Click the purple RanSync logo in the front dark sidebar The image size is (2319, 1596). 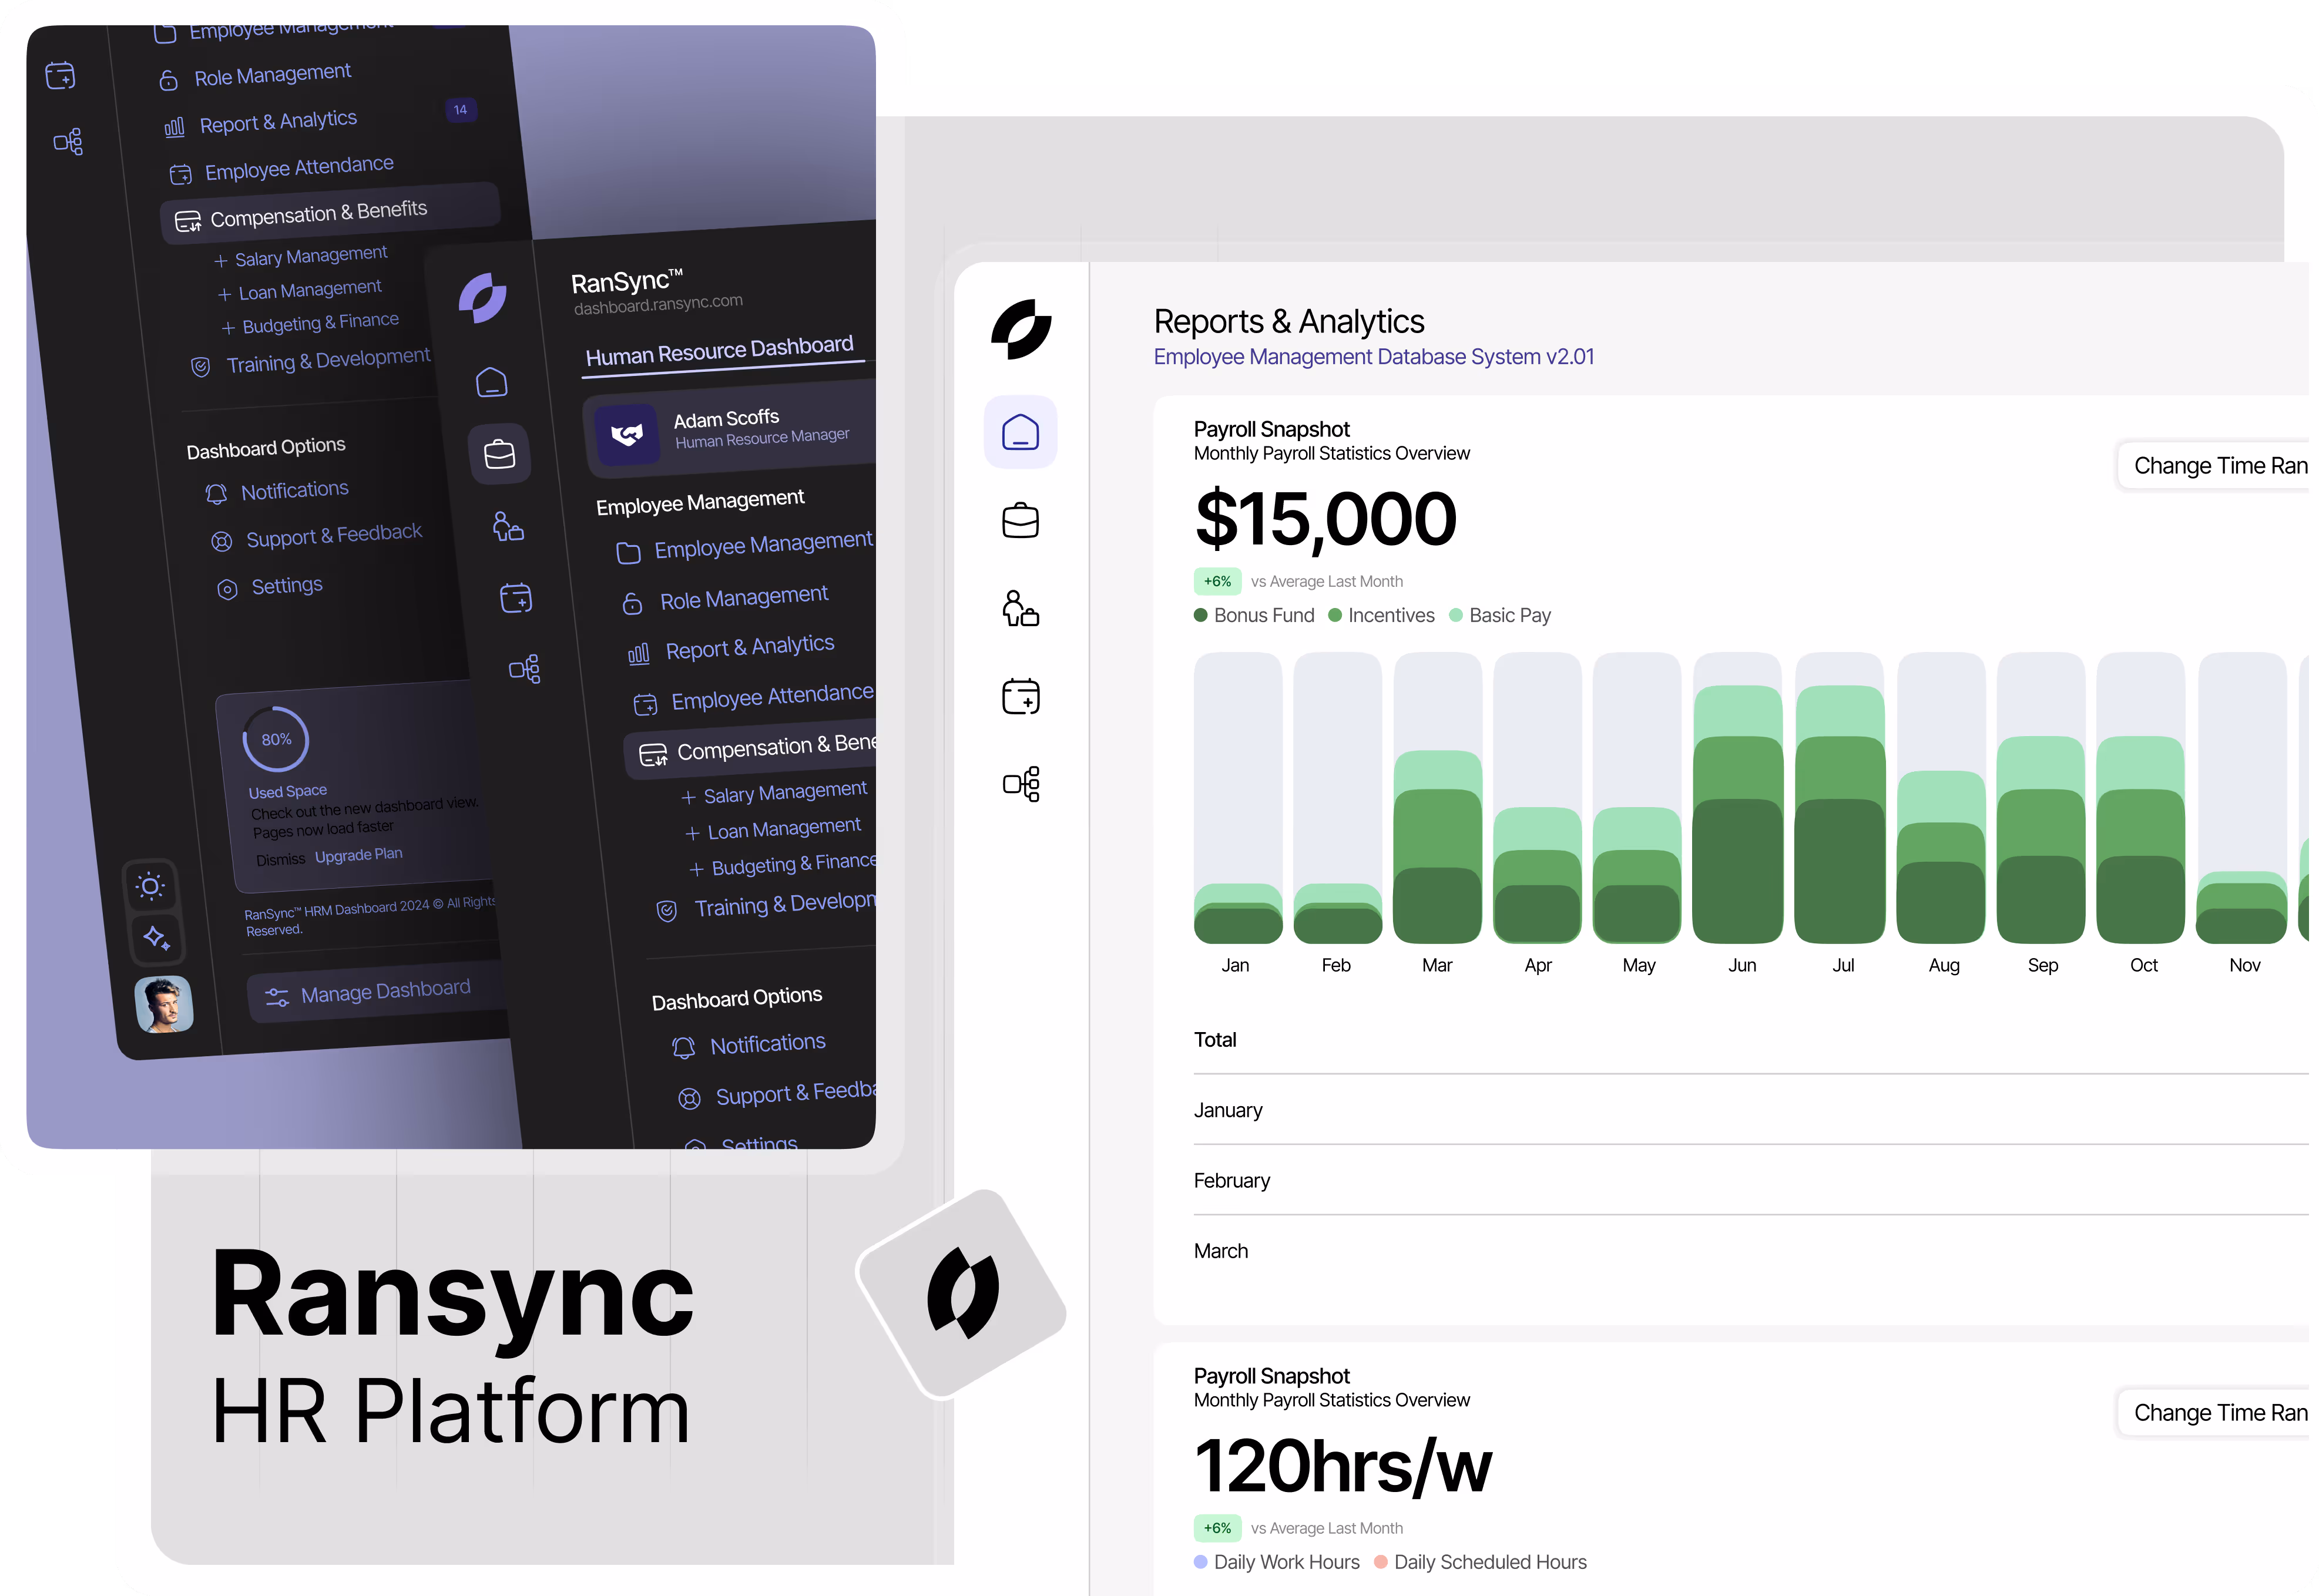[x=483, y=298]
